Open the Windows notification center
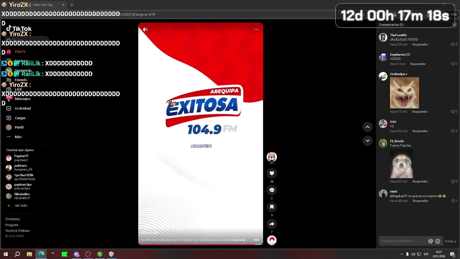The width and height of the screenshot is (460, 259). pyautogui.click(x=452, y=254)
